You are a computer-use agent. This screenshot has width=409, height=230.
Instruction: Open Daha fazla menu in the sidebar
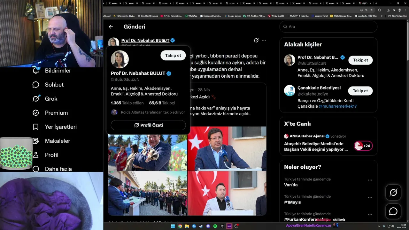(52, 169)
